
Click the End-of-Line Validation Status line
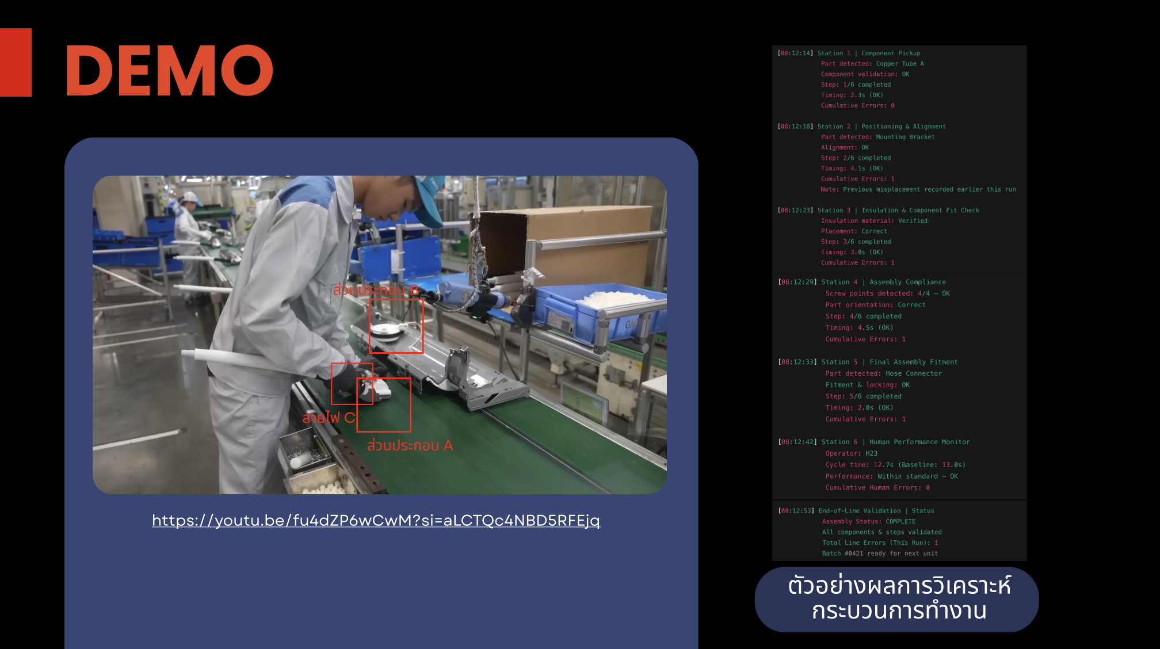tap(856, 511)
